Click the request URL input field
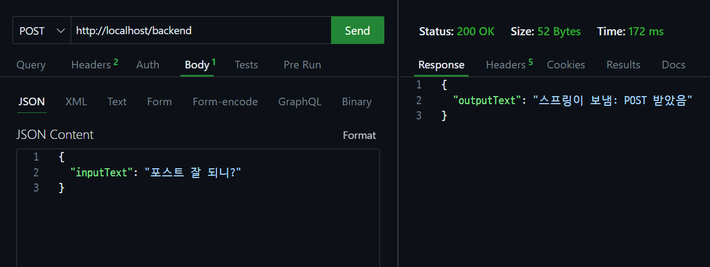Screen dimensions: 710x267 [200, 31]
